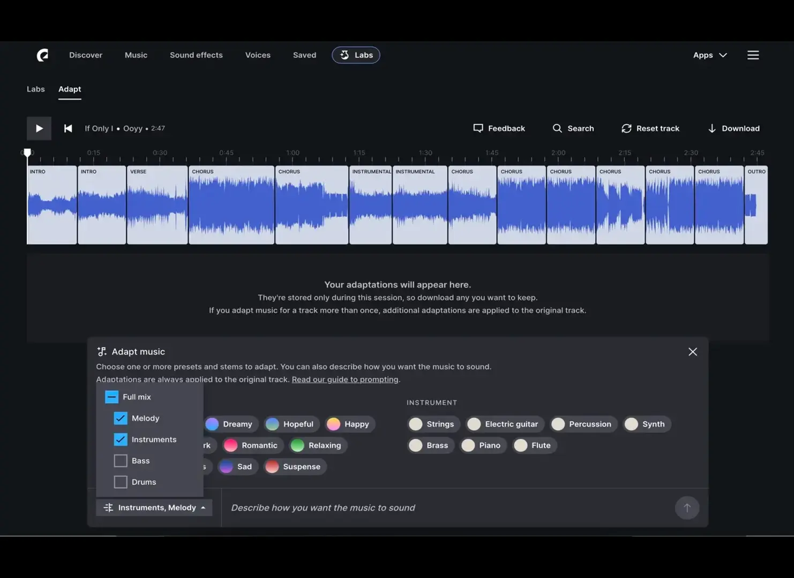Click the Reset track refresh icon
794x578 pixels.
pyautogui.click(x=626, y=128)
